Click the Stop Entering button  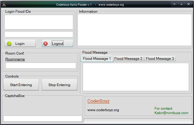coord(59,85)
